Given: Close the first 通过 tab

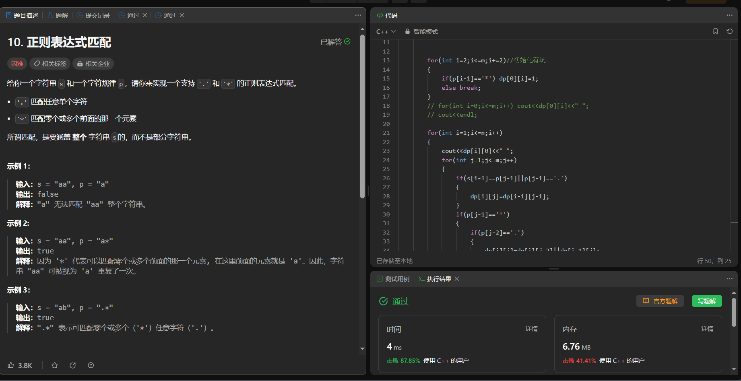Looking at the screenshot, I should point(145,15).
